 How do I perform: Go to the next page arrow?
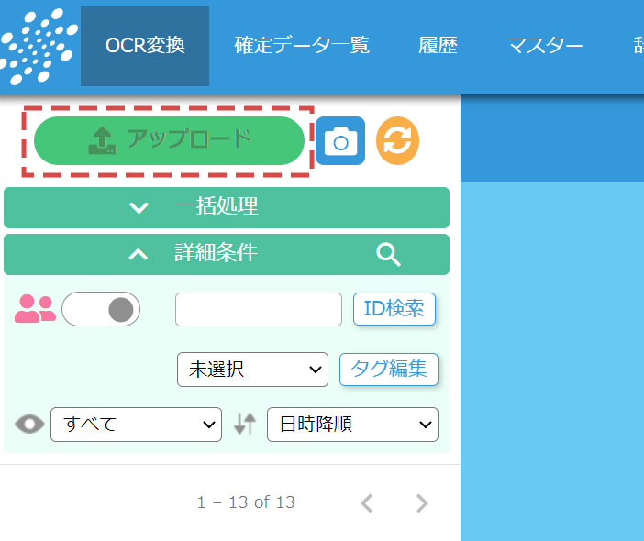[x=422, y=502]
